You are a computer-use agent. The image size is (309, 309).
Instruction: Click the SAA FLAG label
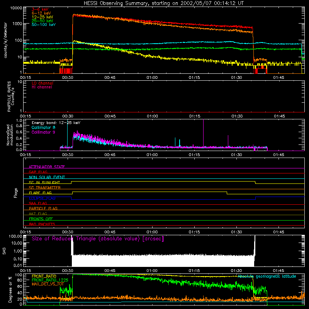[38, 203]
